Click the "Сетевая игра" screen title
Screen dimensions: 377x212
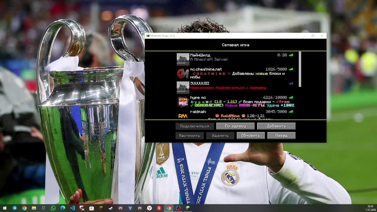point(236,45)
